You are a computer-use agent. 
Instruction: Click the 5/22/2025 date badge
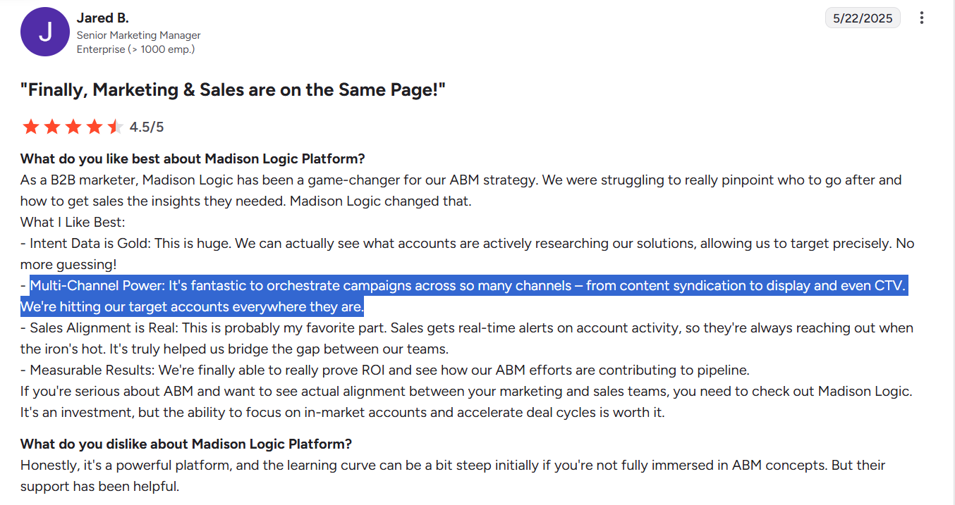pos(863,18)
